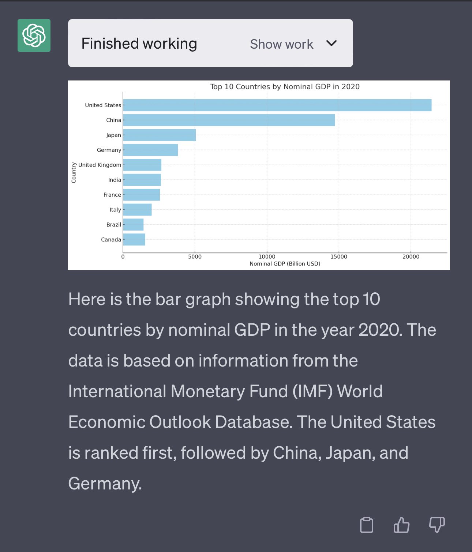Click the response paragraph about the IMF data
The width and height of the screenshot is (472, 552).
(x=252, y=391)
